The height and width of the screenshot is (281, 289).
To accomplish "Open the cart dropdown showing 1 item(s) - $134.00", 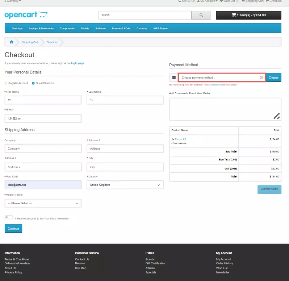I will click(x=248, y=15).
